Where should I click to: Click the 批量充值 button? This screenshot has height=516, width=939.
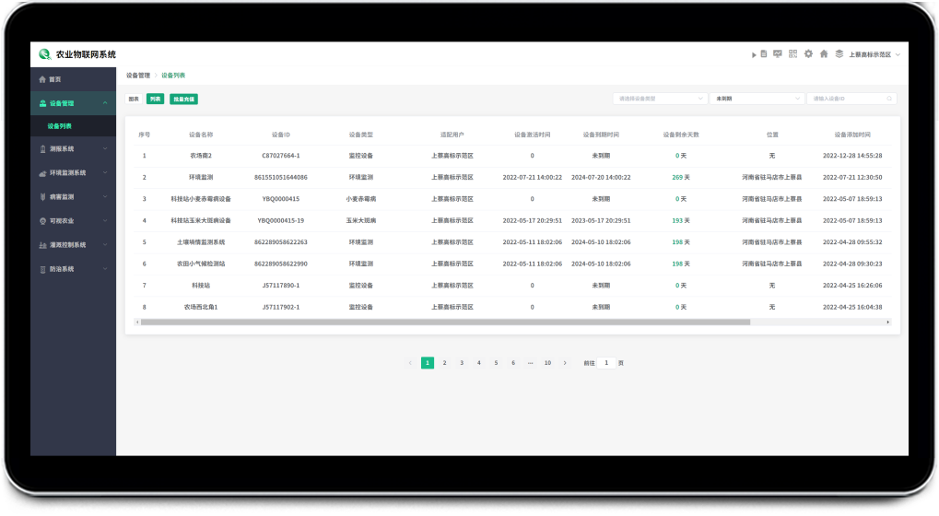(184, 100)
